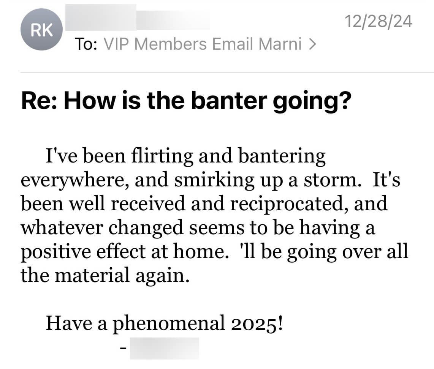Click the blurred signature name below the message
The height and width of the screenshot is (369, 434).
click(165, 348)
